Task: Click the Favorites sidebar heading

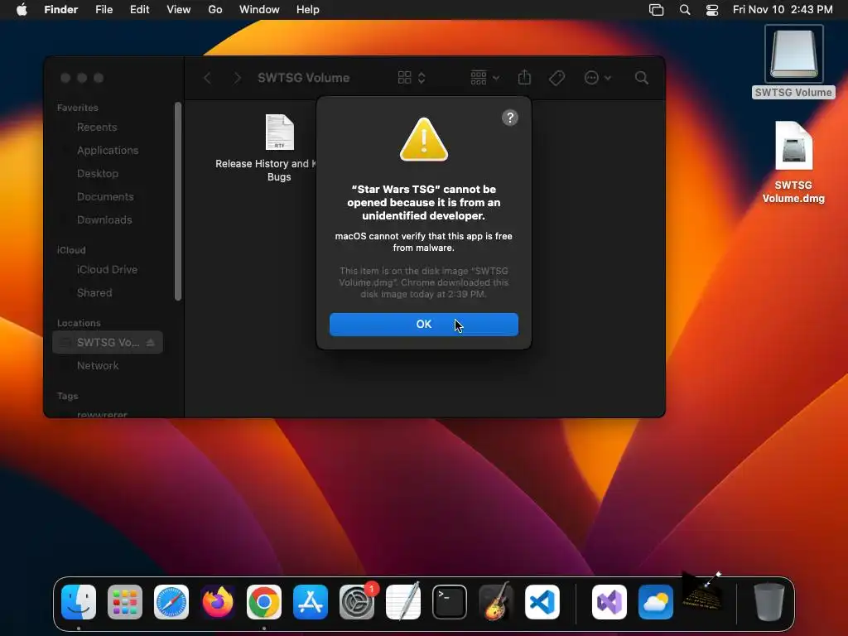Action: pyautogui.click(x=78, y=108)
